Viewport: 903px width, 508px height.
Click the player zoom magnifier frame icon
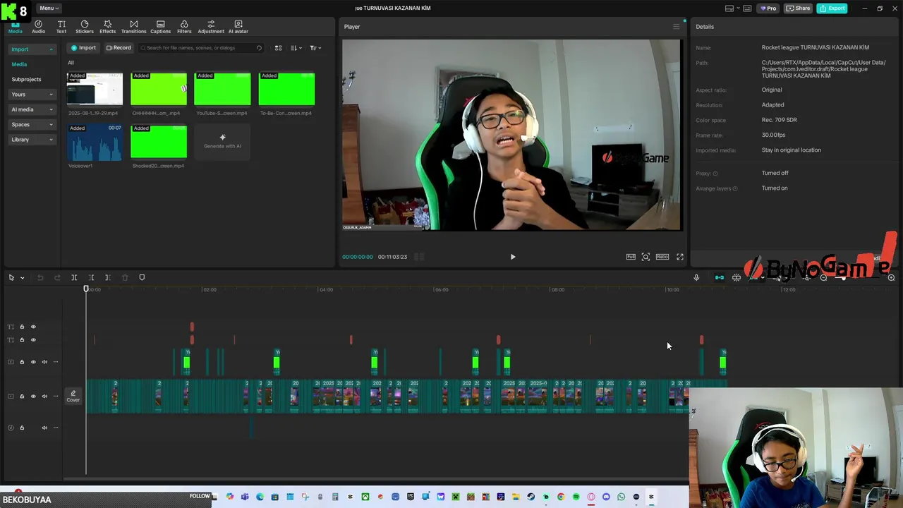(646, 257)
